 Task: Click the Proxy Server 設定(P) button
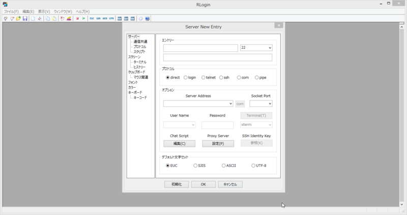click(x=218, y=144)
